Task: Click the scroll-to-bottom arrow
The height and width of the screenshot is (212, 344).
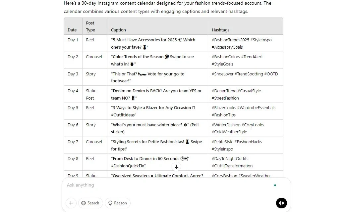Action: [x=177, y=167]
